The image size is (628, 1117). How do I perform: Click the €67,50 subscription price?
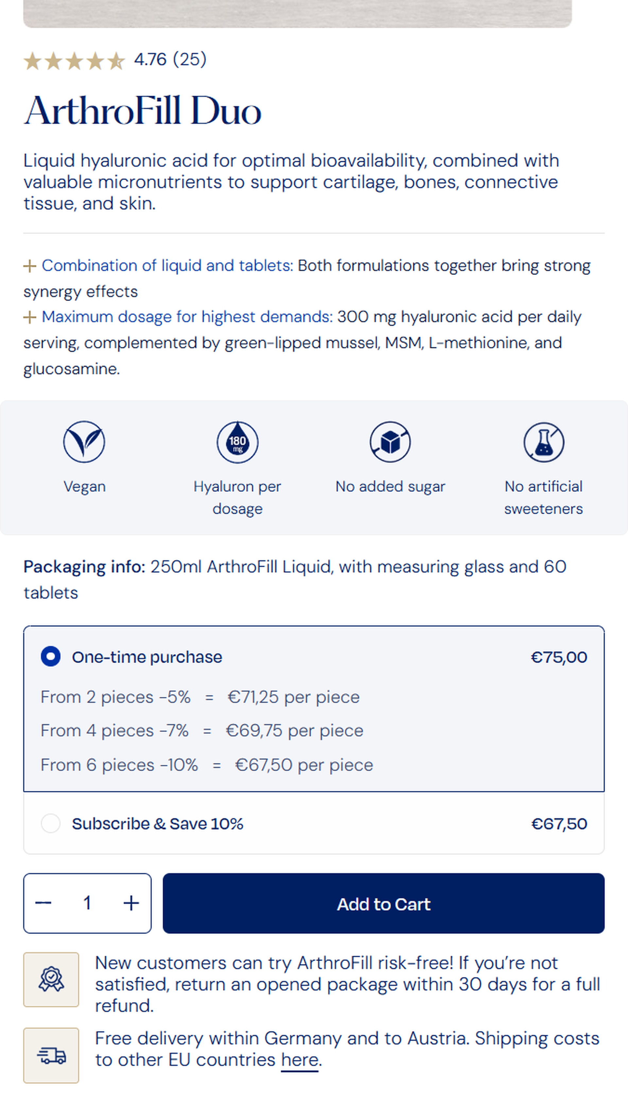(x=559, y=823)
